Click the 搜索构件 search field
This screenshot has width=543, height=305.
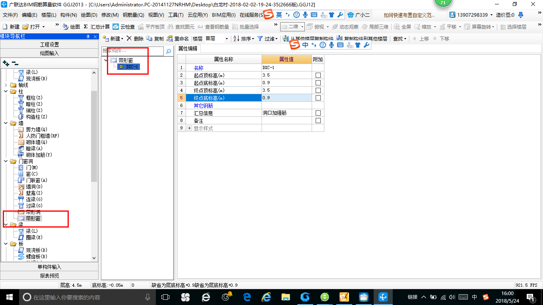coord(132,51)
